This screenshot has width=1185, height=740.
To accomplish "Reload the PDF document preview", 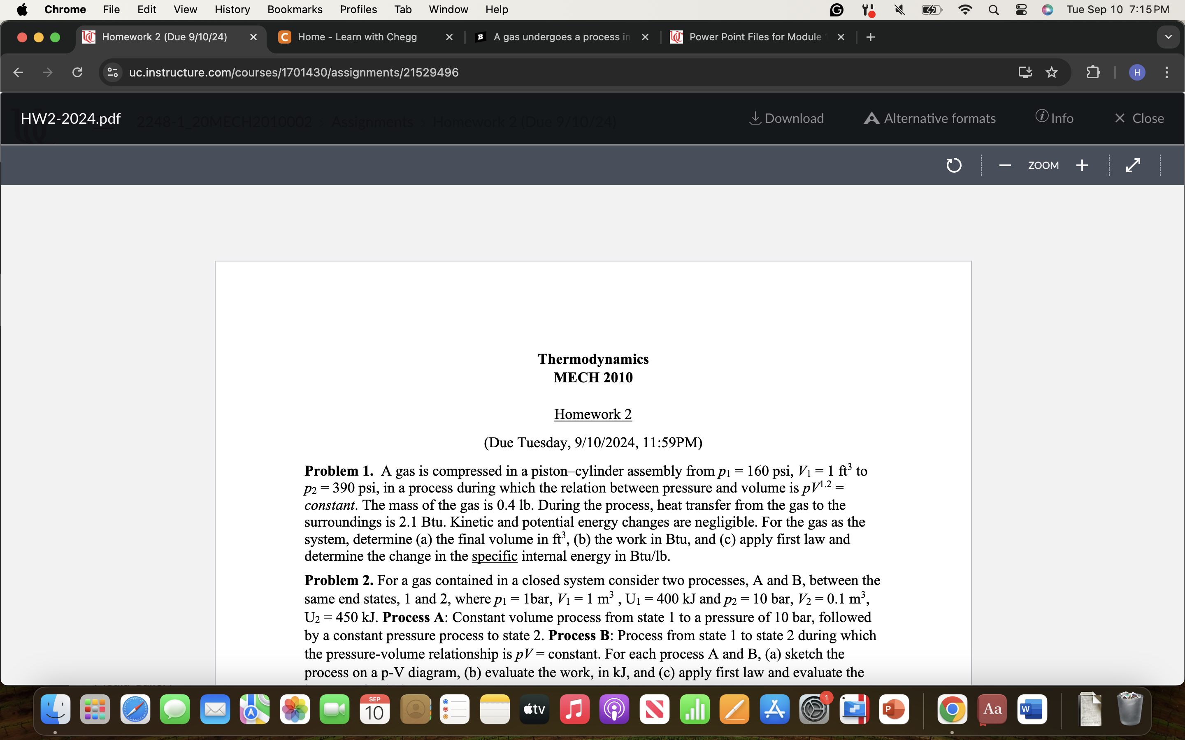I will click(954, 165).
